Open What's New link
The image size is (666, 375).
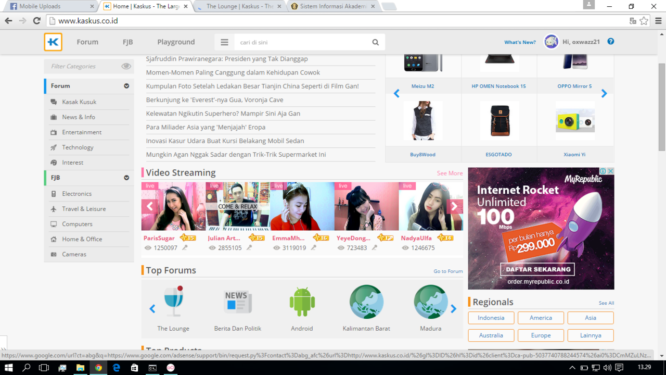[x=520, y=42]
